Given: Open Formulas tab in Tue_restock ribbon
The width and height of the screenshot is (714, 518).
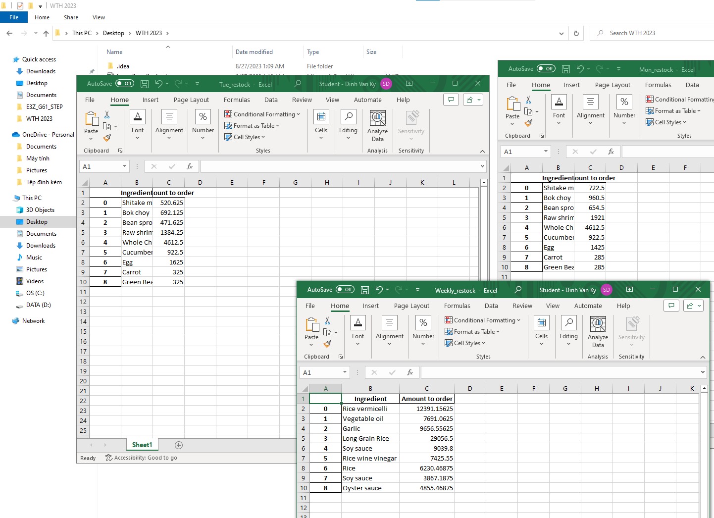Looking at the screenshot, I should point(237,100).
